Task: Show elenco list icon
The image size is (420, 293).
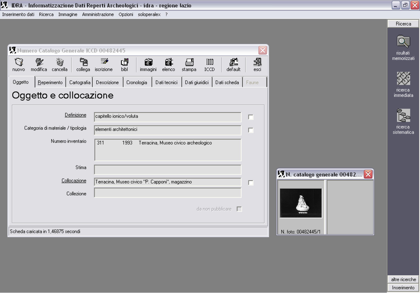Action: tap(169, 64)
